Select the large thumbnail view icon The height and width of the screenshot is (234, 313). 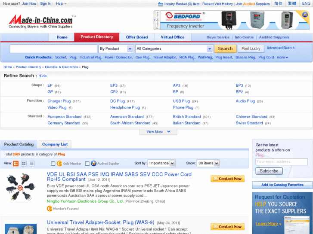point(15,164)
